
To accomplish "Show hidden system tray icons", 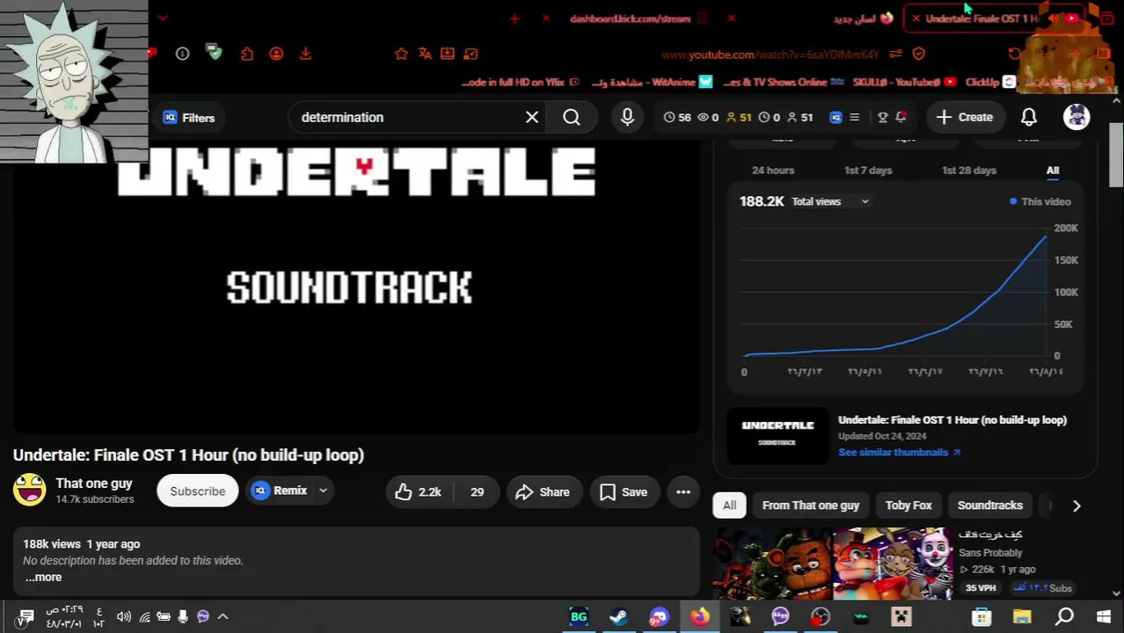I will pos(223,616).
